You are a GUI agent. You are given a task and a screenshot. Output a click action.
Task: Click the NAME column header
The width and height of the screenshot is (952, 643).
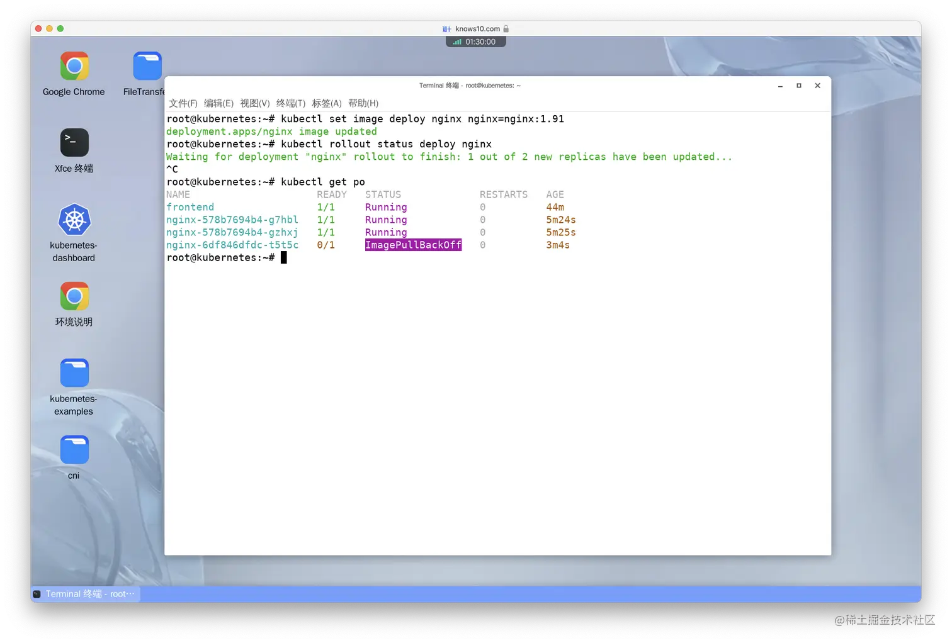(x=178, y=194)
